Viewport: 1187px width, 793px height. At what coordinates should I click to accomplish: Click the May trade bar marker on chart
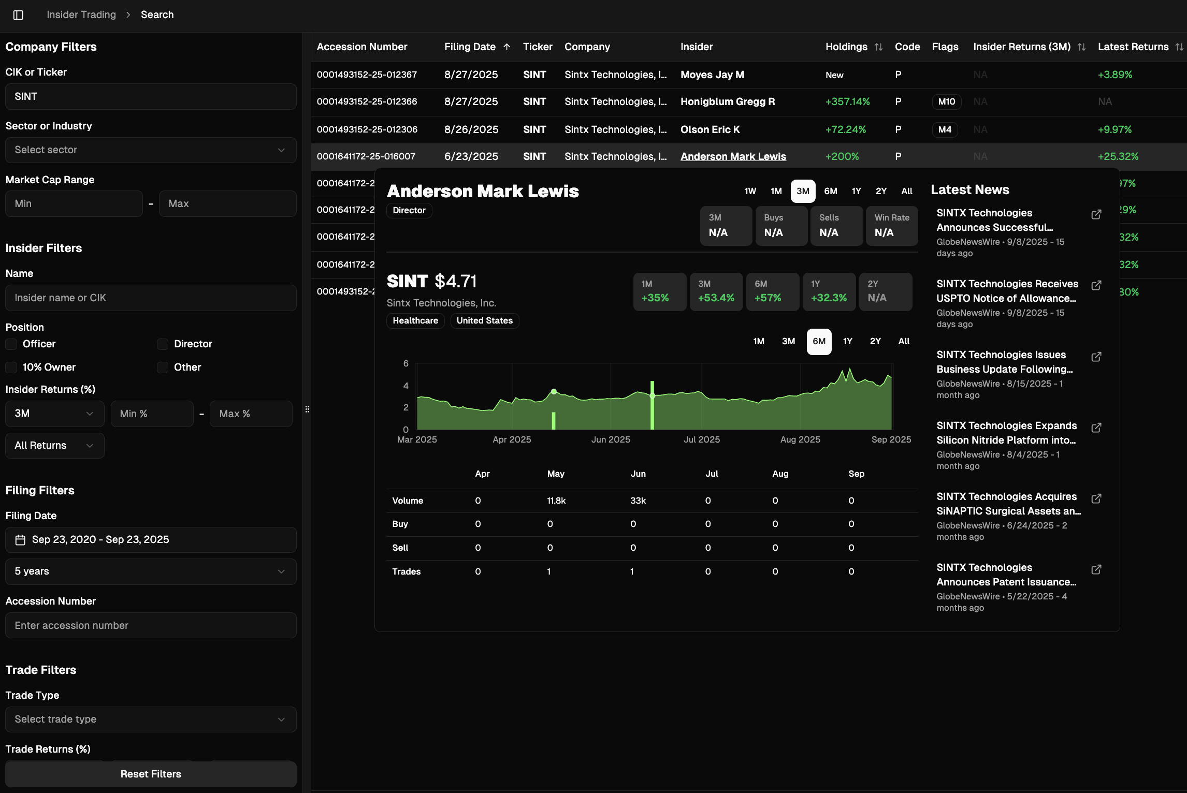click(x=554, y=421)
